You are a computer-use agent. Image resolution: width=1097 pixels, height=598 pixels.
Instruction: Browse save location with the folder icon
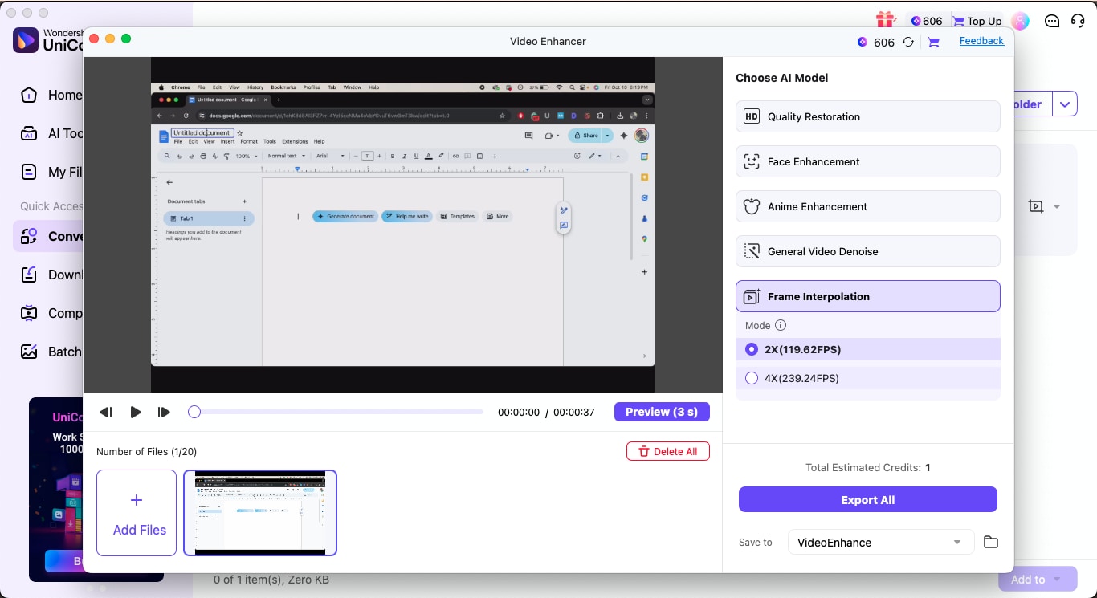click(x=990, y=542)
